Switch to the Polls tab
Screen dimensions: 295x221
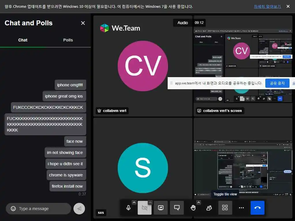(68, 40)
